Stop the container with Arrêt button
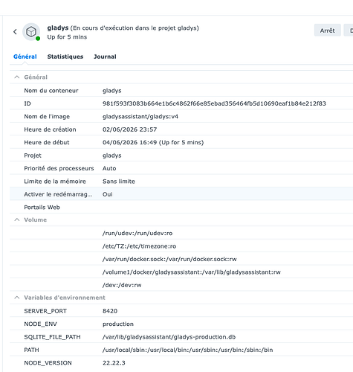Viewport: 353px width, 372px height. (x=327, y=31)
